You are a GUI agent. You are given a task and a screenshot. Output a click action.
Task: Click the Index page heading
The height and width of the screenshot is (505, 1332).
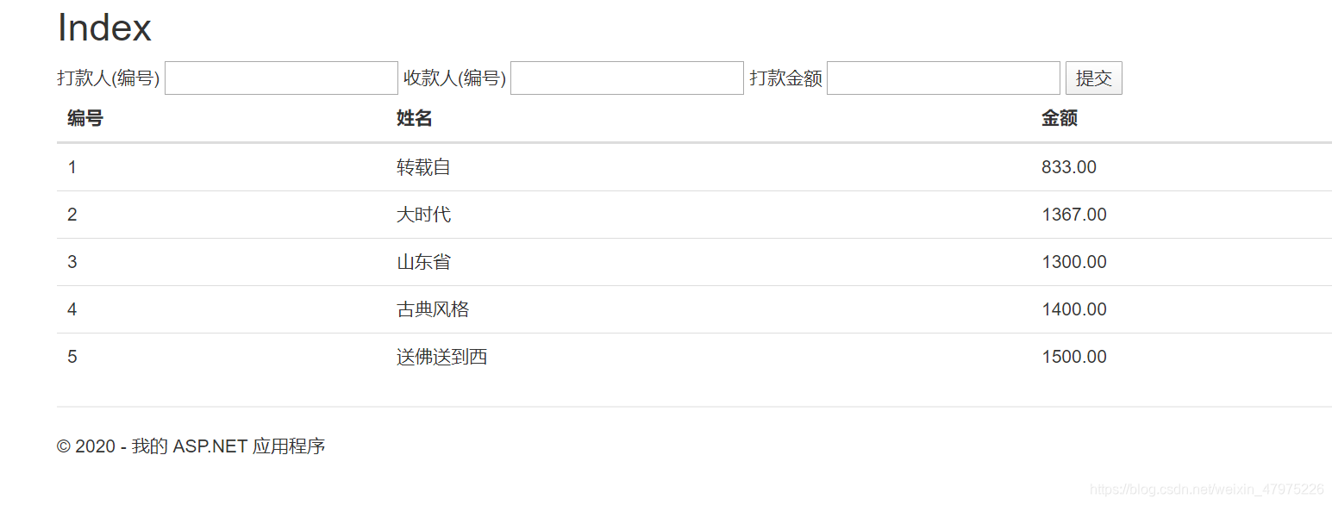coord(103,27)
